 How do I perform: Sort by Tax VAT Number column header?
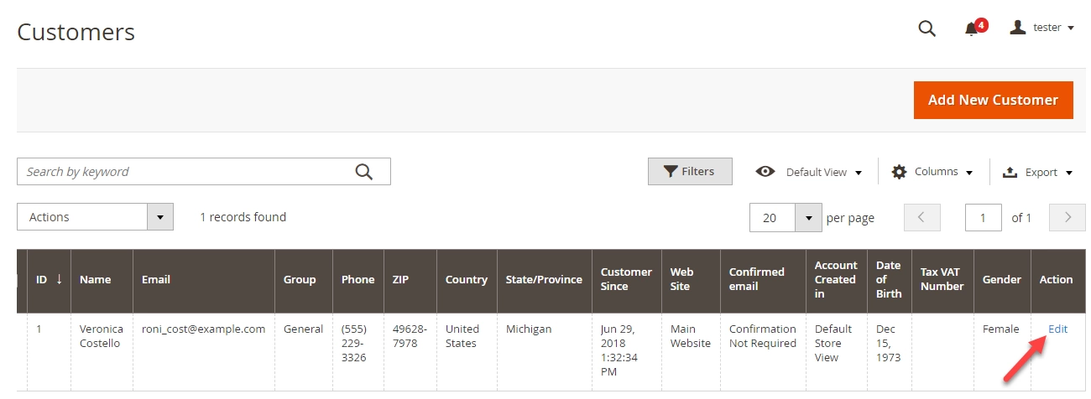(x=943, y=280)
